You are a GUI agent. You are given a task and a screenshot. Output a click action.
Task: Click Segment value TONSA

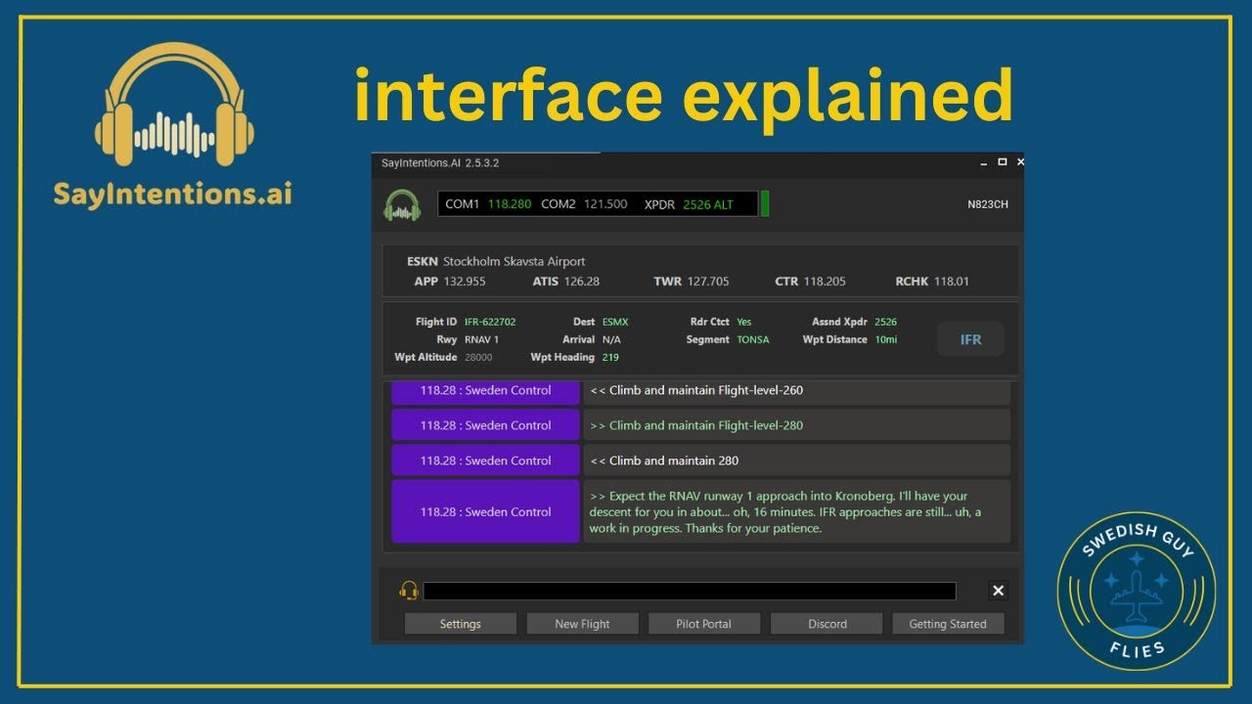[753, 339]
